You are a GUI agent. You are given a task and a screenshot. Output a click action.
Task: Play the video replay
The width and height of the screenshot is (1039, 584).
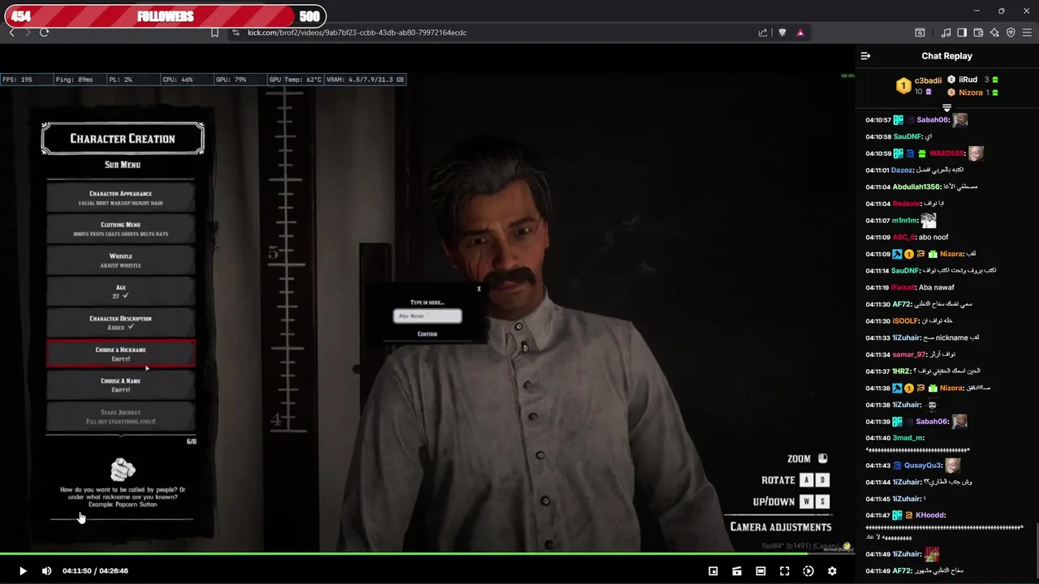[23, 571]
